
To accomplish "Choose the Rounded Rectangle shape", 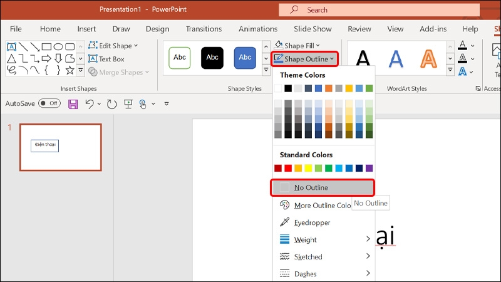I will pyautogui.click(x=70, y=46).
